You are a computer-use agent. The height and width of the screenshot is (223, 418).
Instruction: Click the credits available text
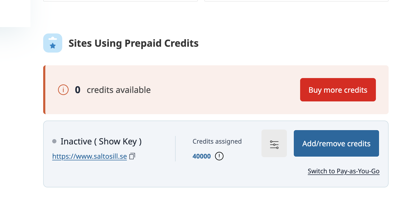click(x=119, y=90)
